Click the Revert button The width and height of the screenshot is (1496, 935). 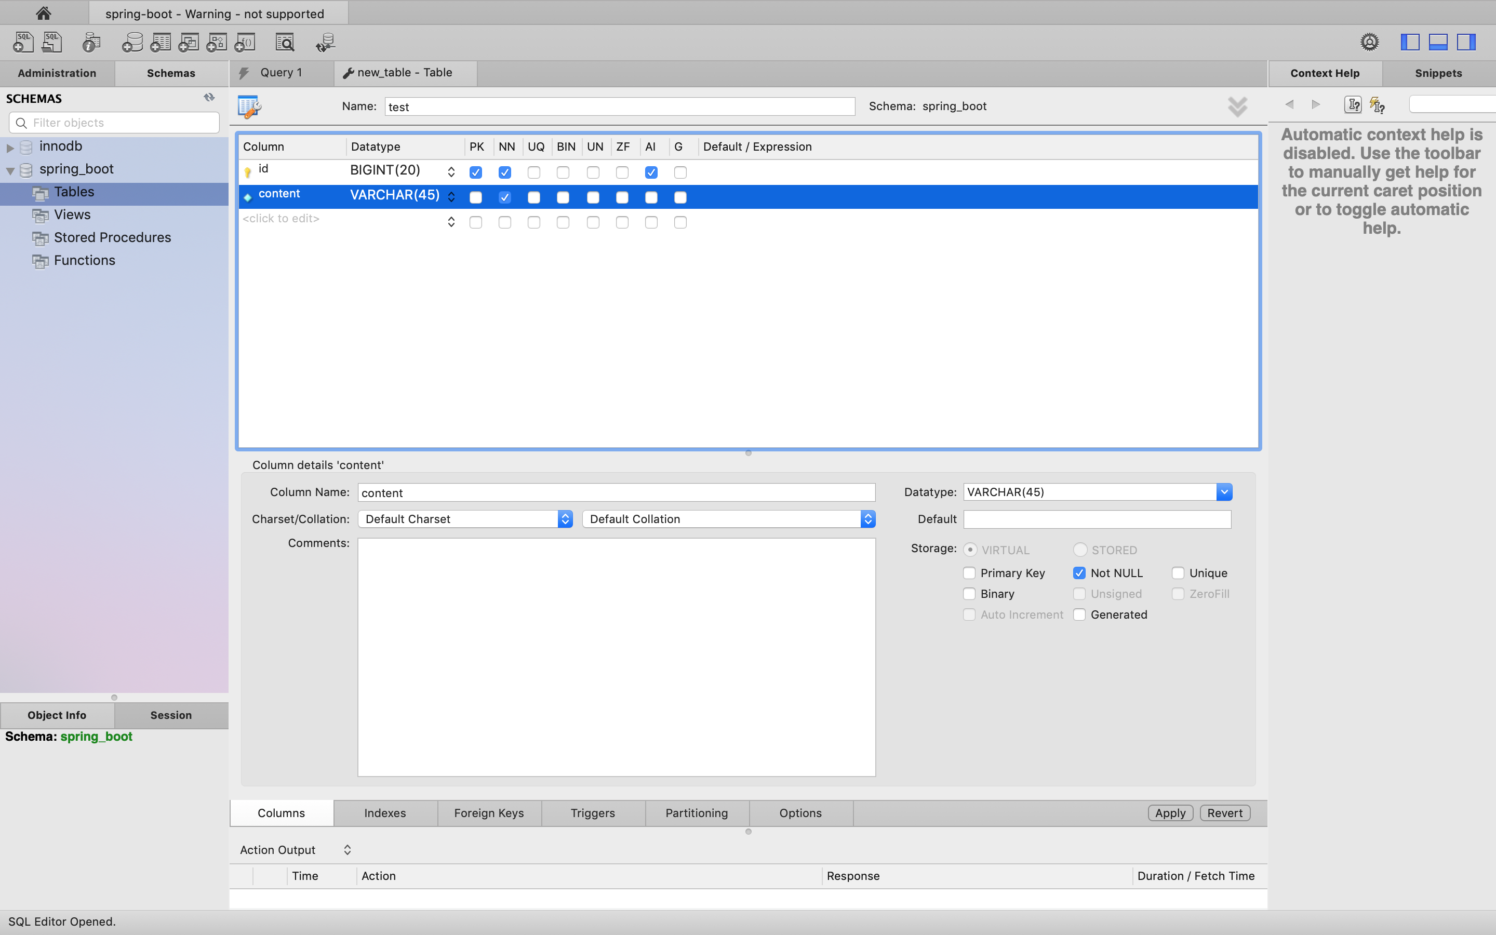click(x=1224, y=812)
